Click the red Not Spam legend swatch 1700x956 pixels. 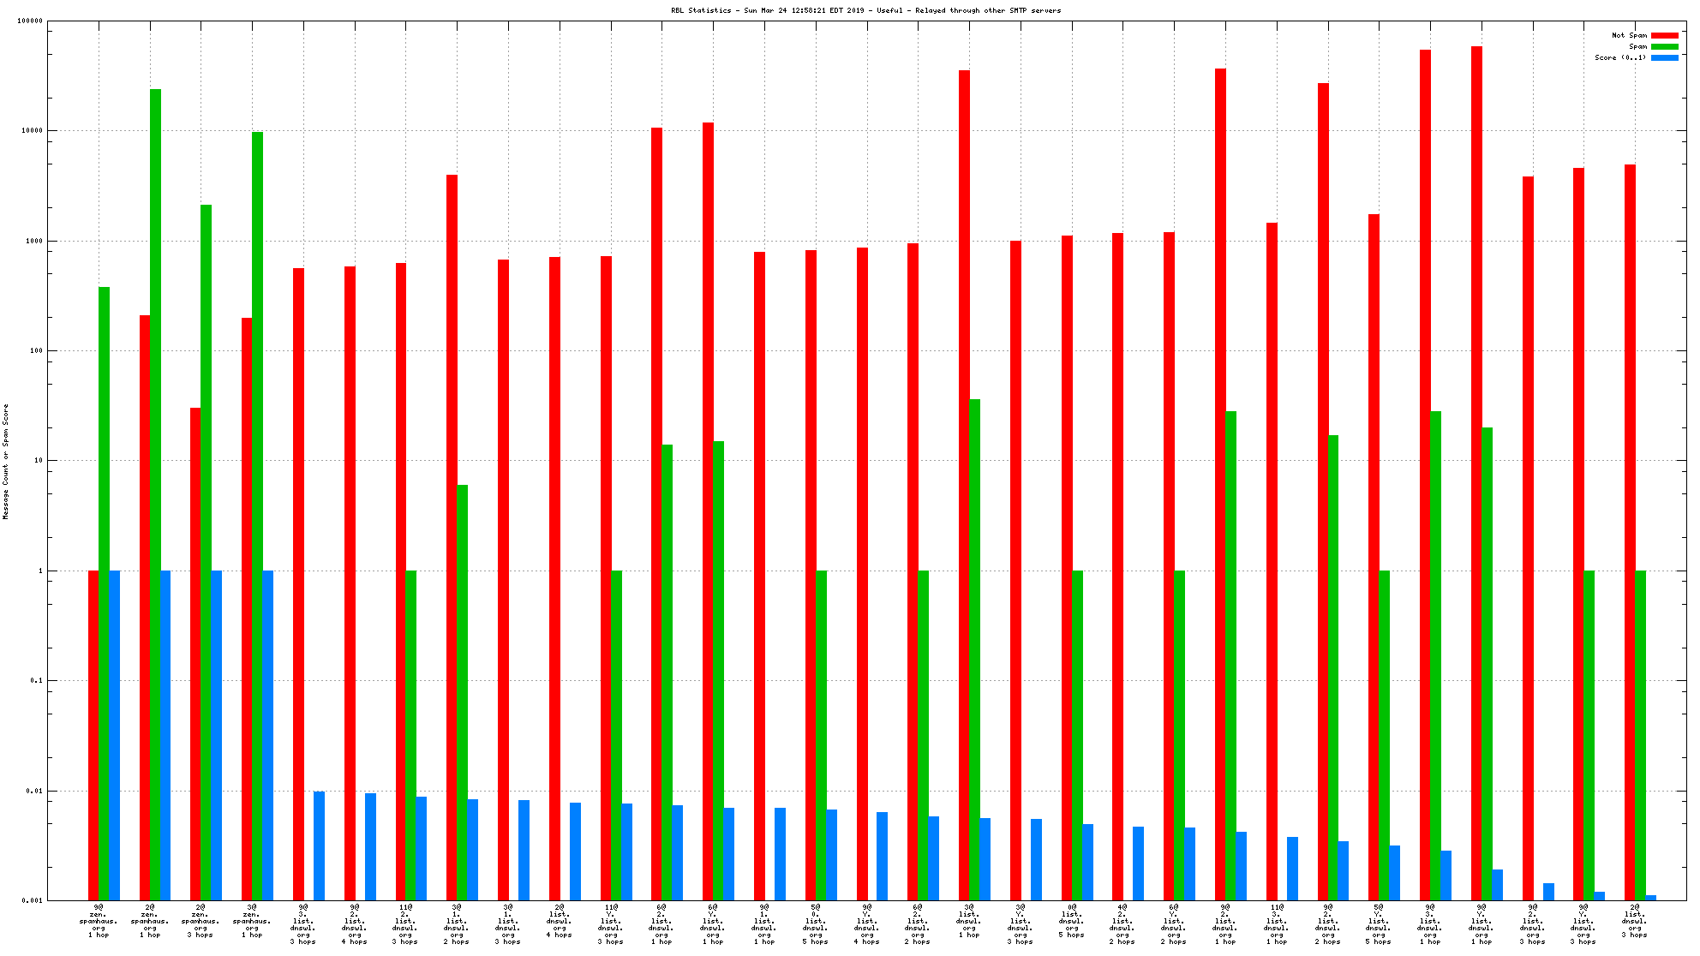point(1664,35)
